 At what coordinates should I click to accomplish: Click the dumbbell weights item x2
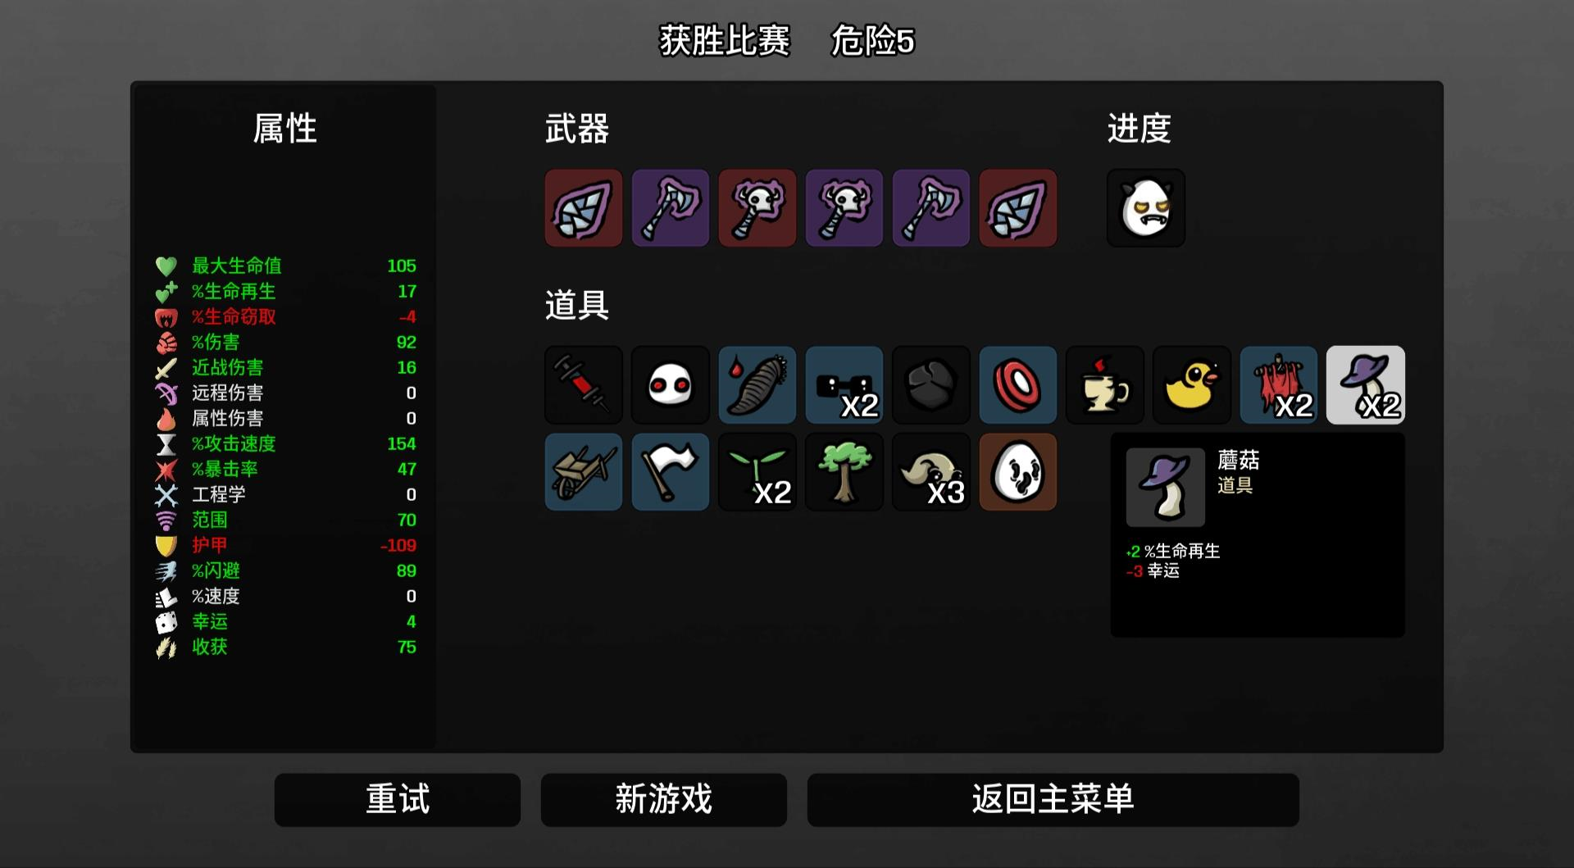point(844,384)
